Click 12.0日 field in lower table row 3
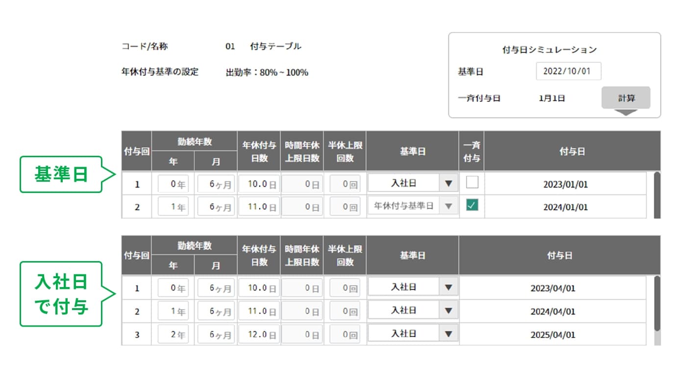This screenshot has width=686, height=385. click(x=259, y=335)
